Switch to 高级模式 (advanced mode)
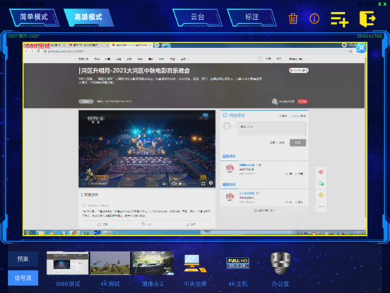Image resolution: width=390 pixels, height=293 pixels. pyautogui.click(x=88, y=18)
